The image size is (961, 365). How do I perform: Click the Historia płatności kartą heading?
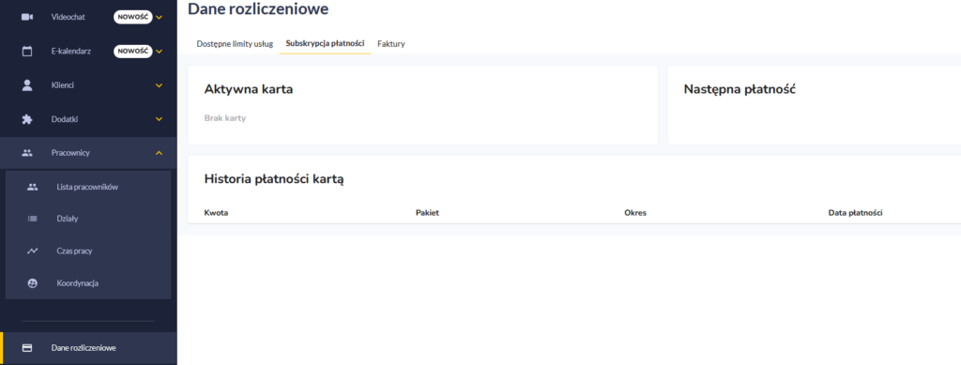click(x=273, y=179)
